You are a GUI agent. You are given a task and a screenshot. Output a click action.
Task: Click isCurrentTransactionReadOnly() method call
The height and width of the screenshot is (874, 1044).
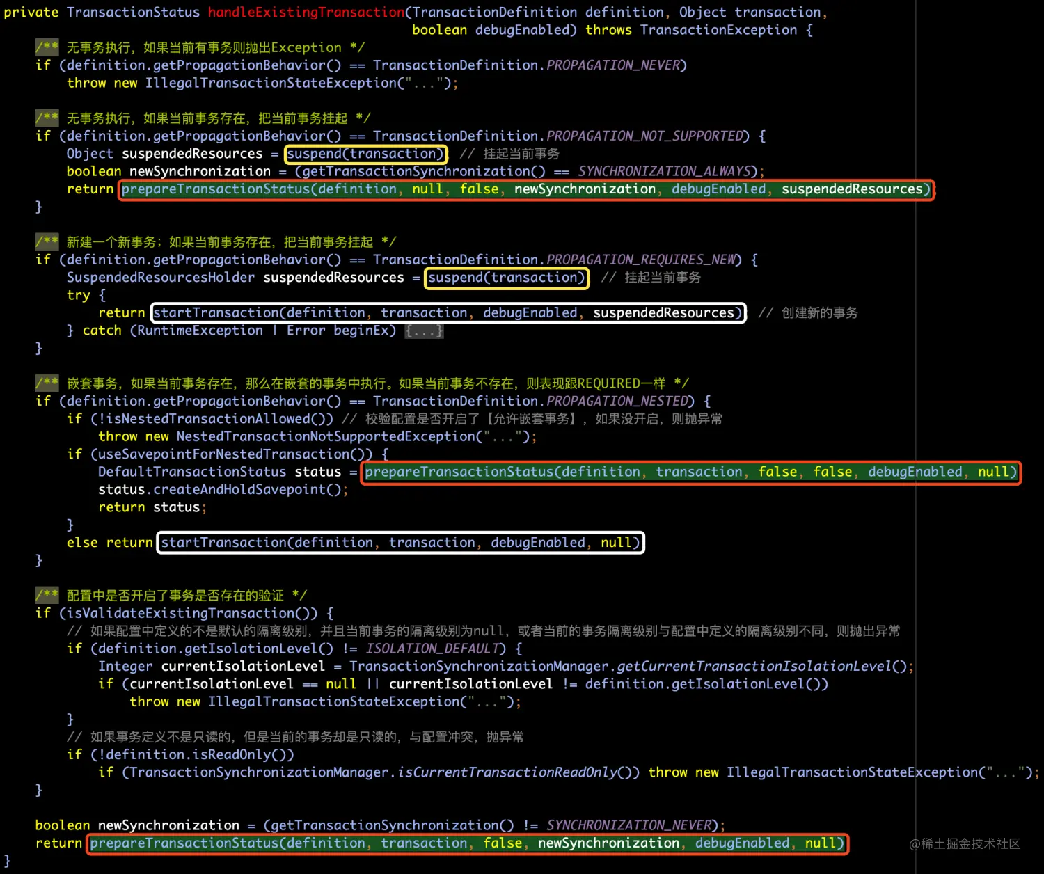click(514, 772)
